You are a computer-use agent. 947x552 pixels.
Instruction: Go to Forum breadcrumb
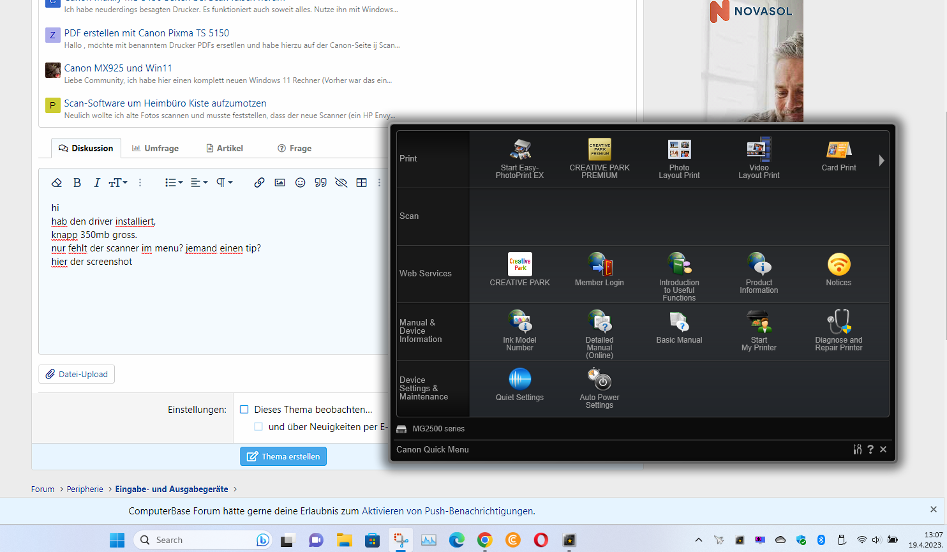43,489
